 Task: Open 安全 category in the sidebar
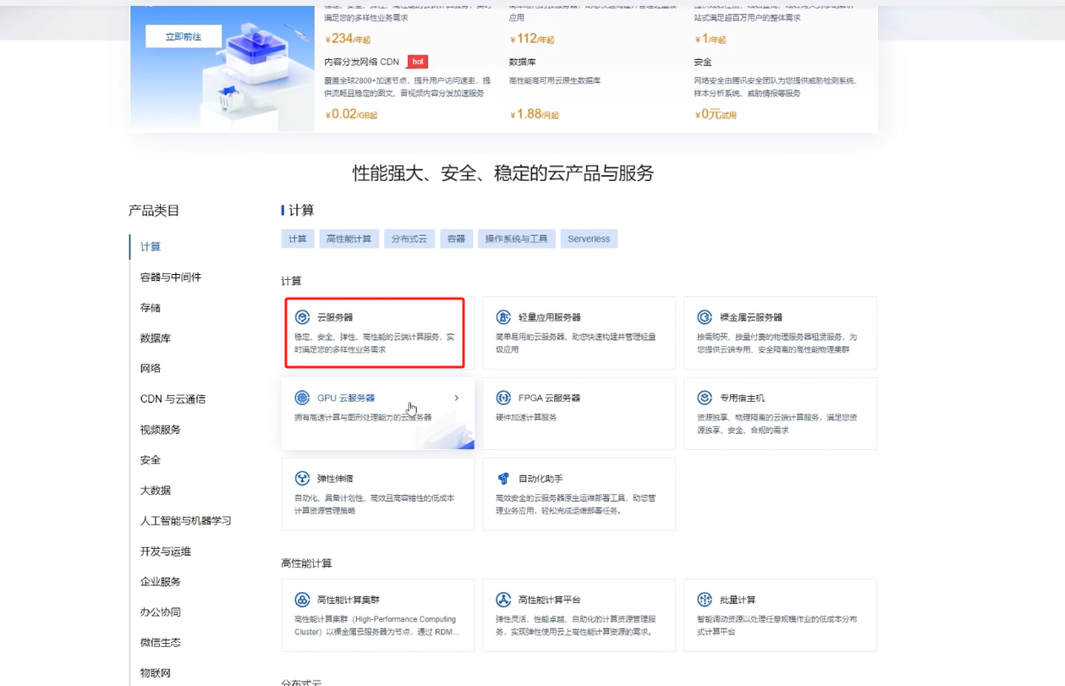tap(151, 460)
